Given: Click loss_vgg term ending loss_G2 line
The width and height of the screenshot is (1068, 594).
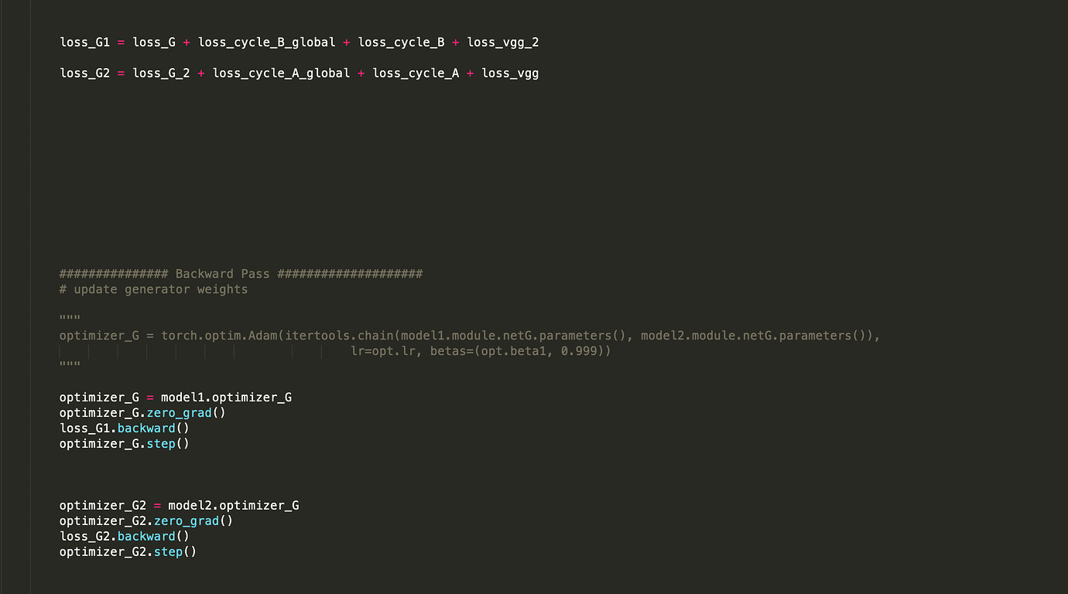Looking at the screenshot, I should point(511,73).
